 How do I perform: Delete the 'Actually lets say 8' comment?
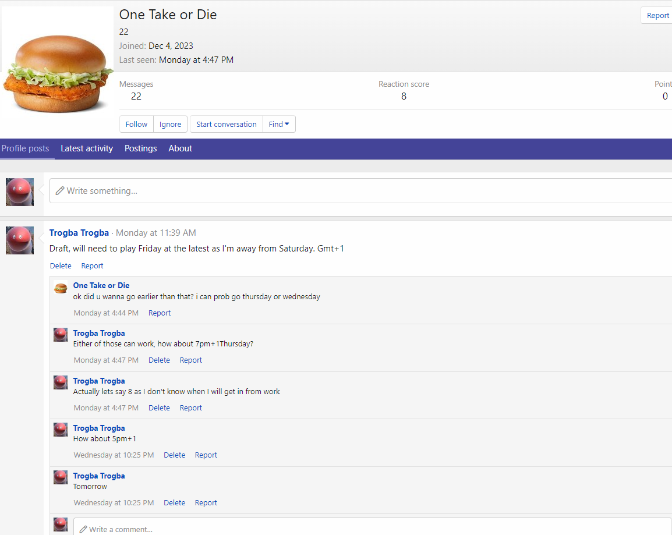159,408
